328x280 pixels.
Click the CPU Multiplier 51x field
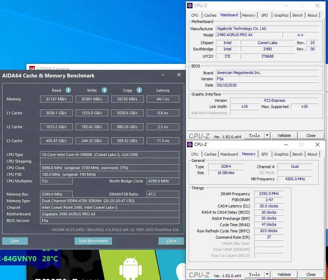(x=56, y=181)
